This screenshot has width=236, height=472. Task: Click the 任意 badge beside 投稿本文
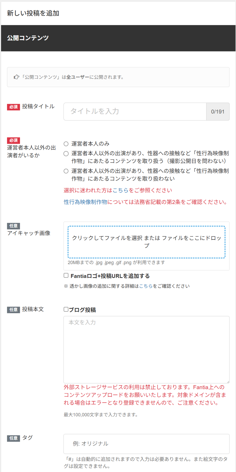13,309
